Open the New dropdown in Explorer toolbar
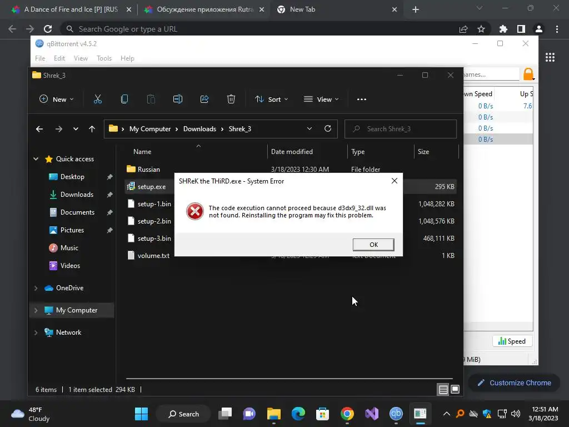The width and height of the screenshot is (569, 427). (x=56, y=99)
